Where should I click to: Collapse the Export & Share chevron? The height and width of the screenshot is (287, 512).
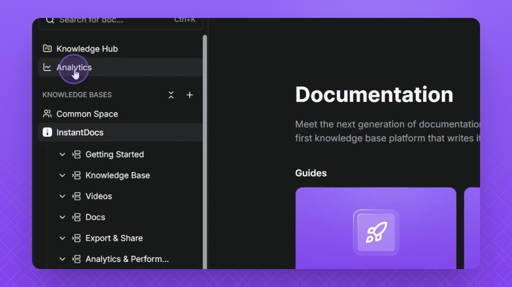[x=62, y=238]
